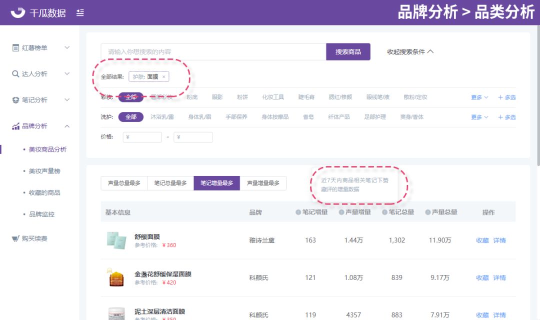Click info icon beside 声量总量 column
The height and width of the screenshot is (320, 540).
(x=427, y=212)
